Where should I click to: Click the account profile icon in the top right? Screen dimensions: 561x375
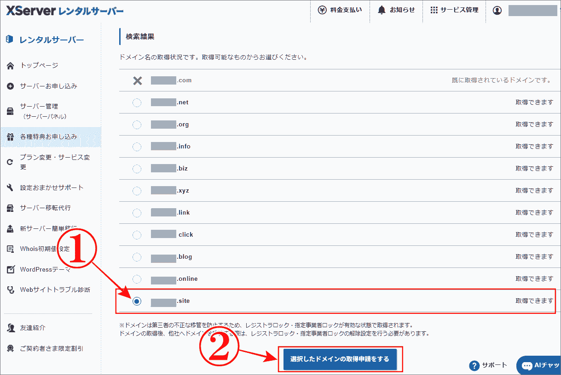(497, 10)
